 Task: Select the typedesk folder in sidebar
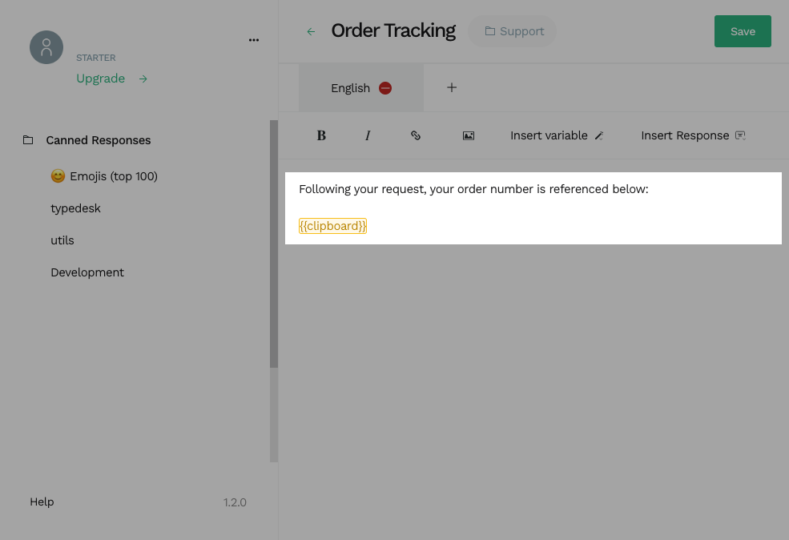[x=75, y=208]
